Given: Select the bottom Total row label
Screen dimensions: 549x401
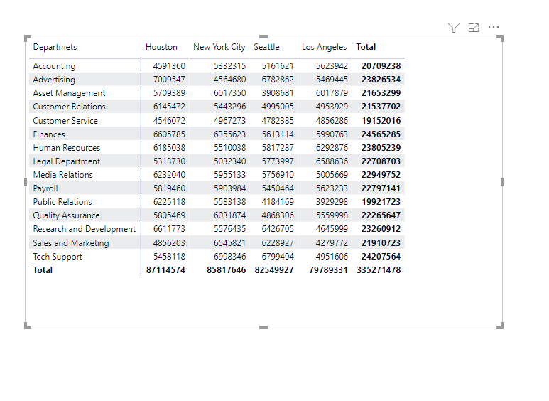Looking at the screenshot, I should pyautogui.click(x=43, y=270).
